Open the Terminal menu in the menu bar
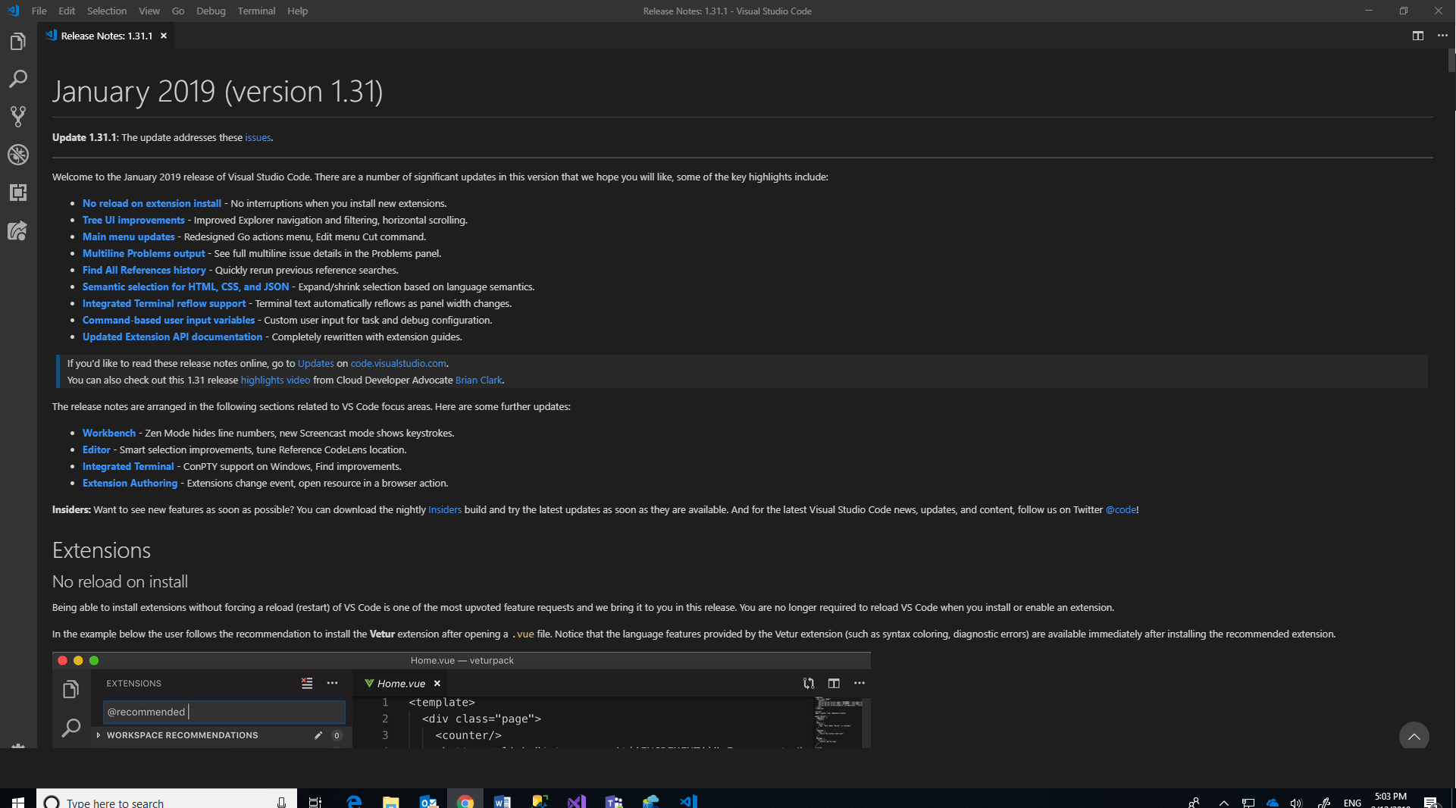This screenshot has width=1456, height=808. 255,11
